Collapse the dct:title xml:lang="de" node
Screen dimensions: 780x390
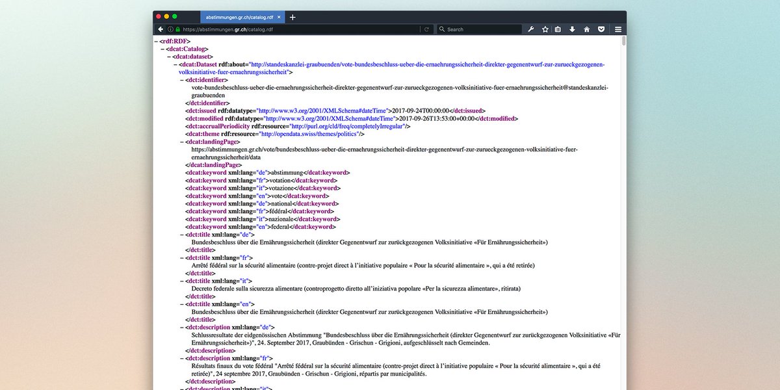pyautogui.click(x=182, y=235)
